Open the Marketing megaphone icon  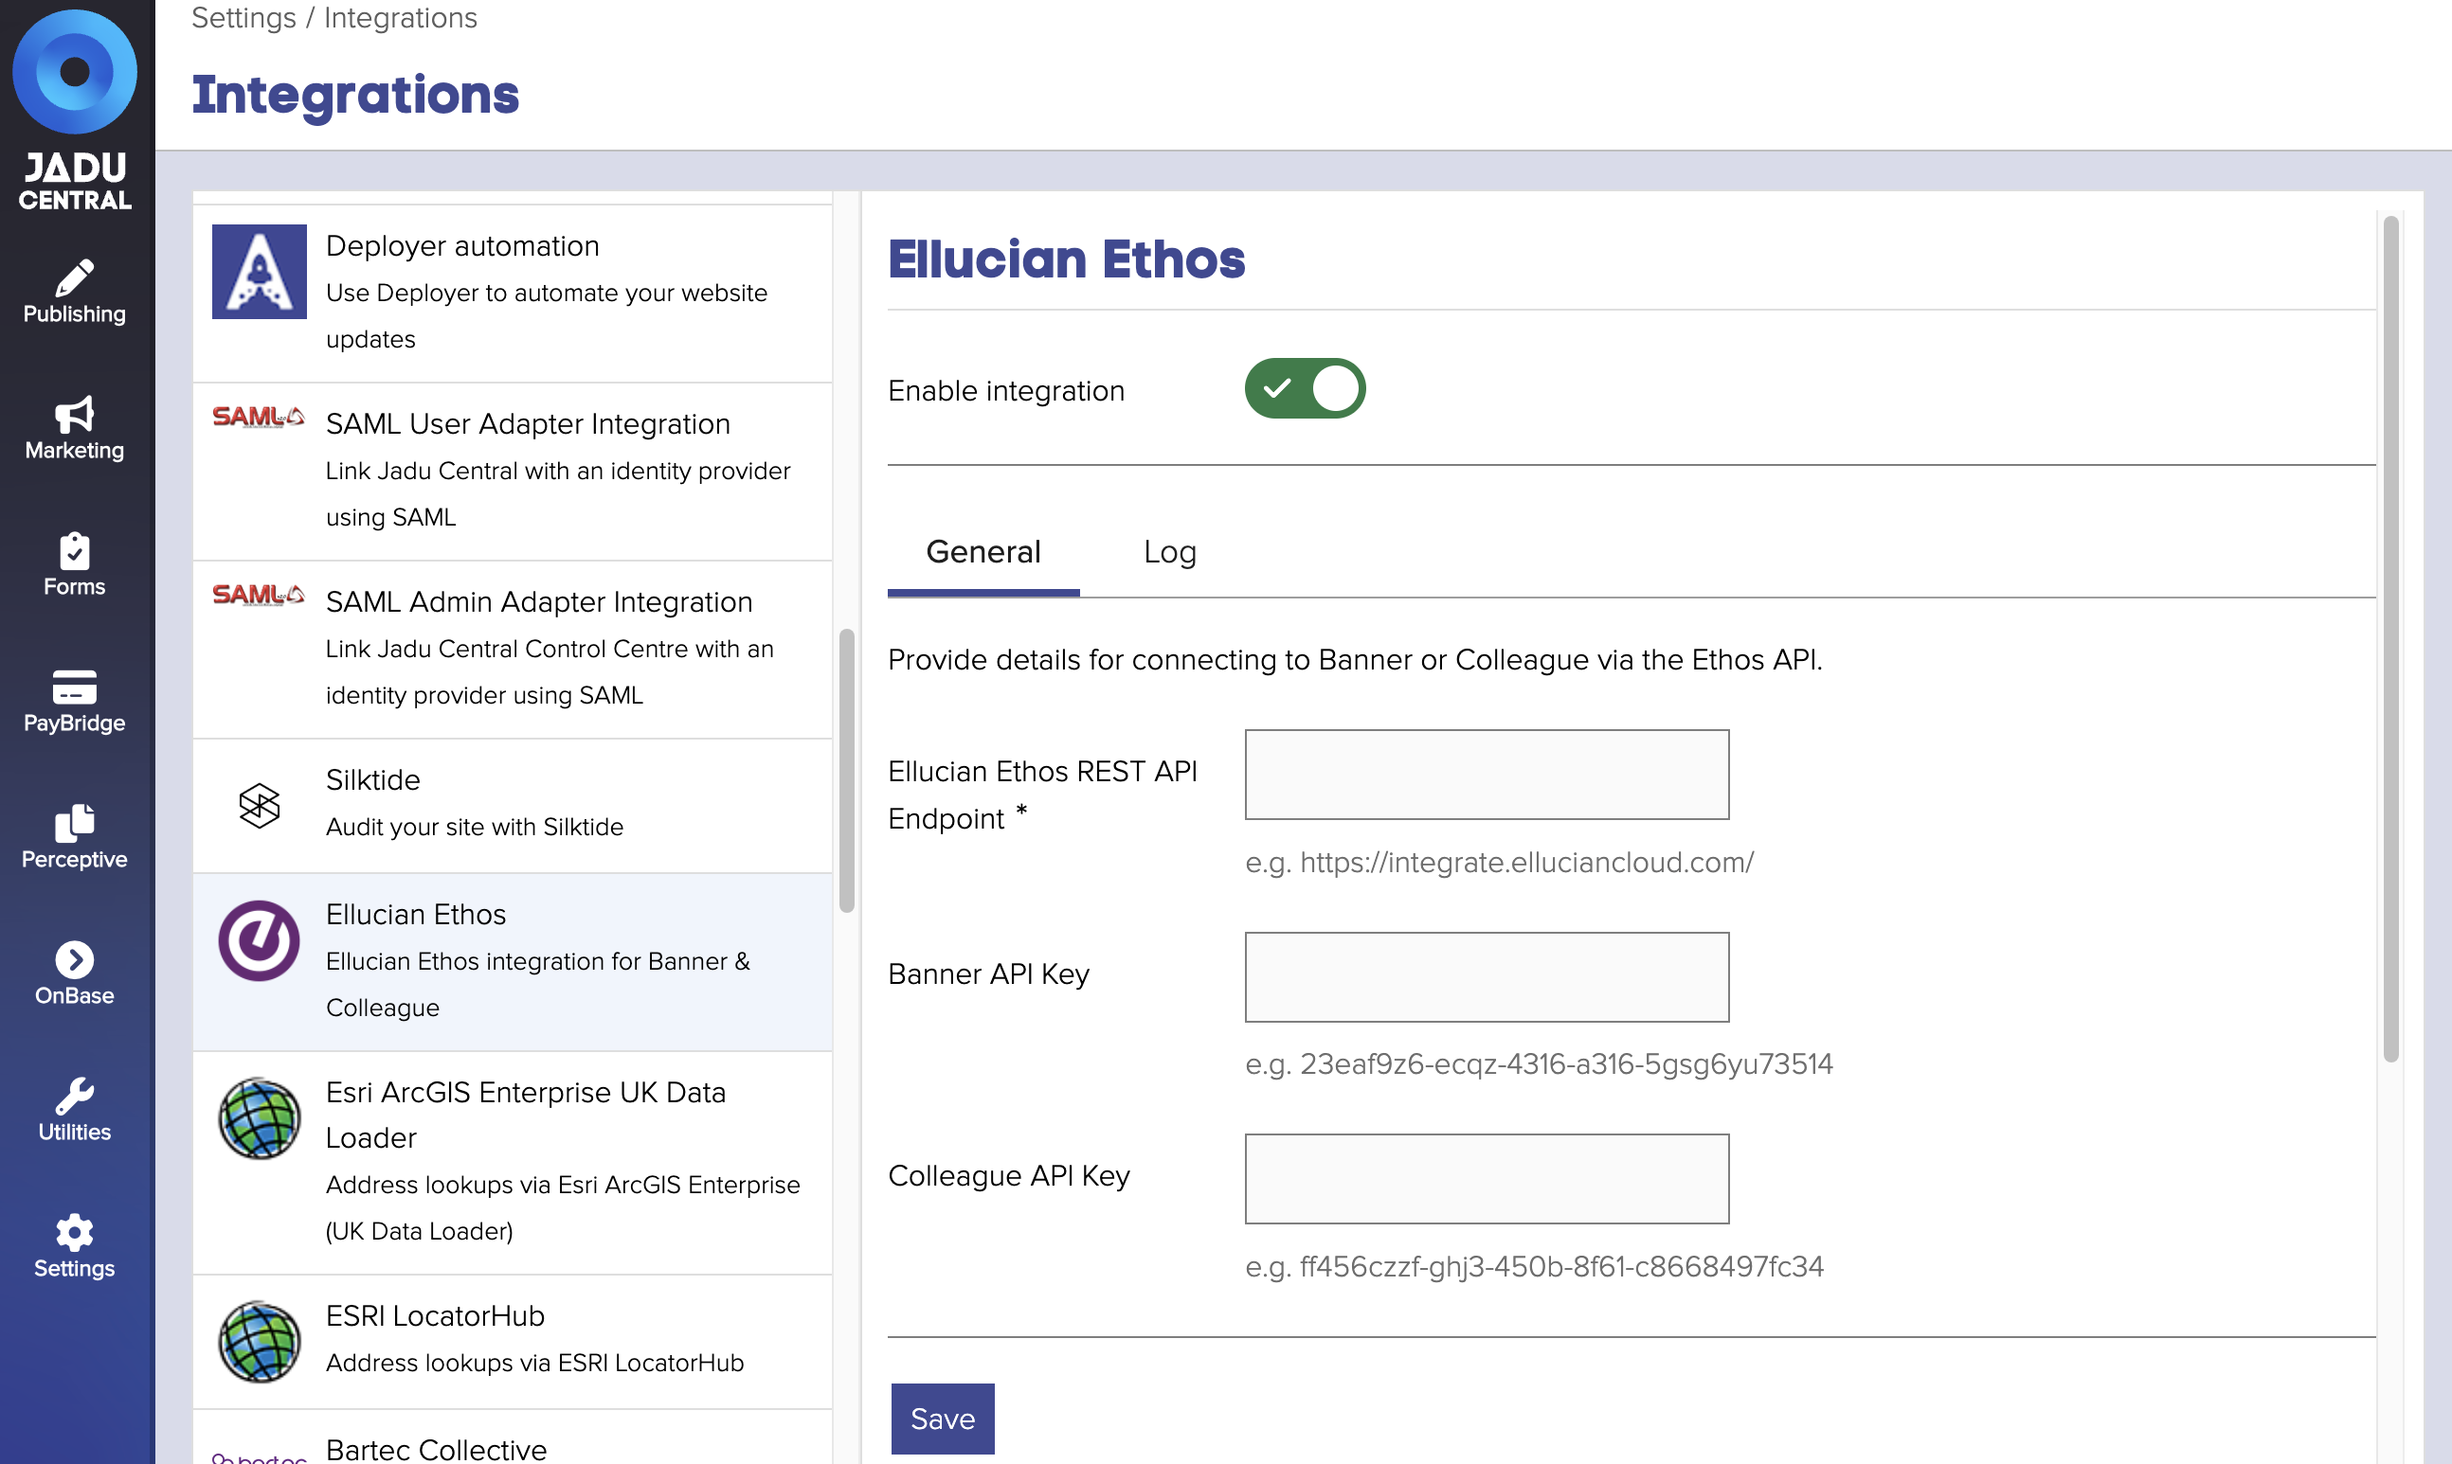point(75,415)
